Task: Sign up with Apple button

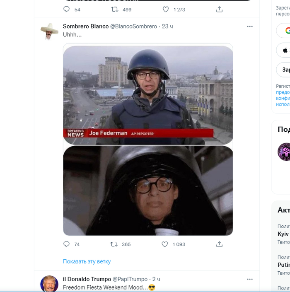Action: 284,50
